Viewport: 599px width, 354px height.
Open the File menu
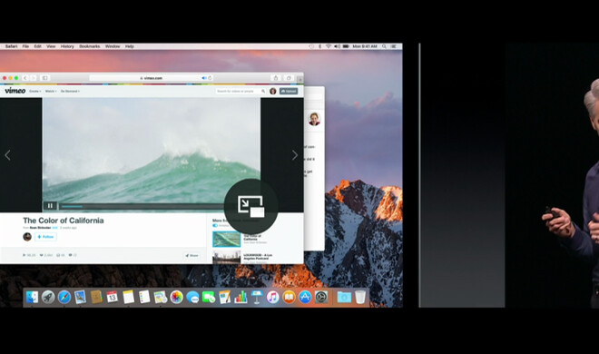[25, 46]
